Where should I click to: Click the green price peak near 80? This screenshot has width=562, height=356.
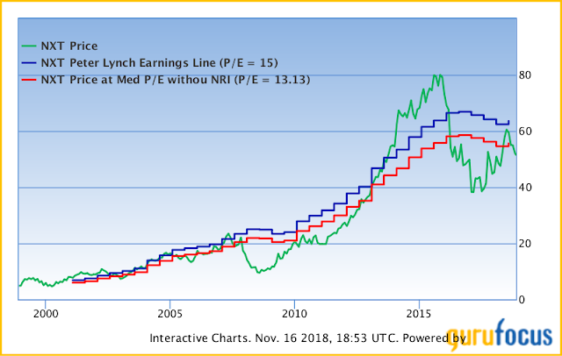pyautogui.click(x=437, y=75)
